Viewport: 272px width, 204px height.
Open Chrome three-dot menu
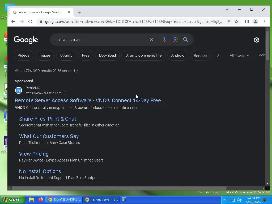[x=264, y=22]
